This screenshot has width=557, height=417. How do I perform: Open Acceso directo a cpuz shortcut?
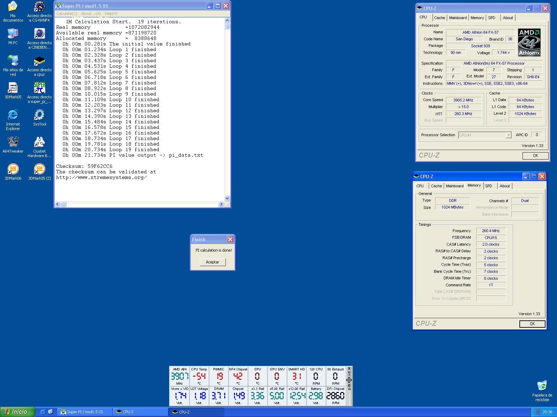click(39, 66)
